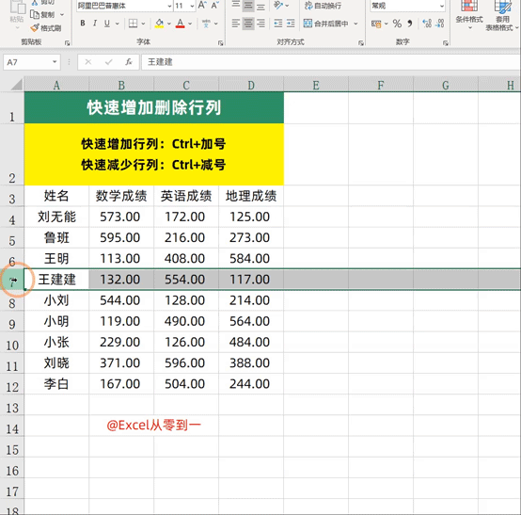Toggle Italic formatting
The image size is (521, 515).
(x=95, y=24)
